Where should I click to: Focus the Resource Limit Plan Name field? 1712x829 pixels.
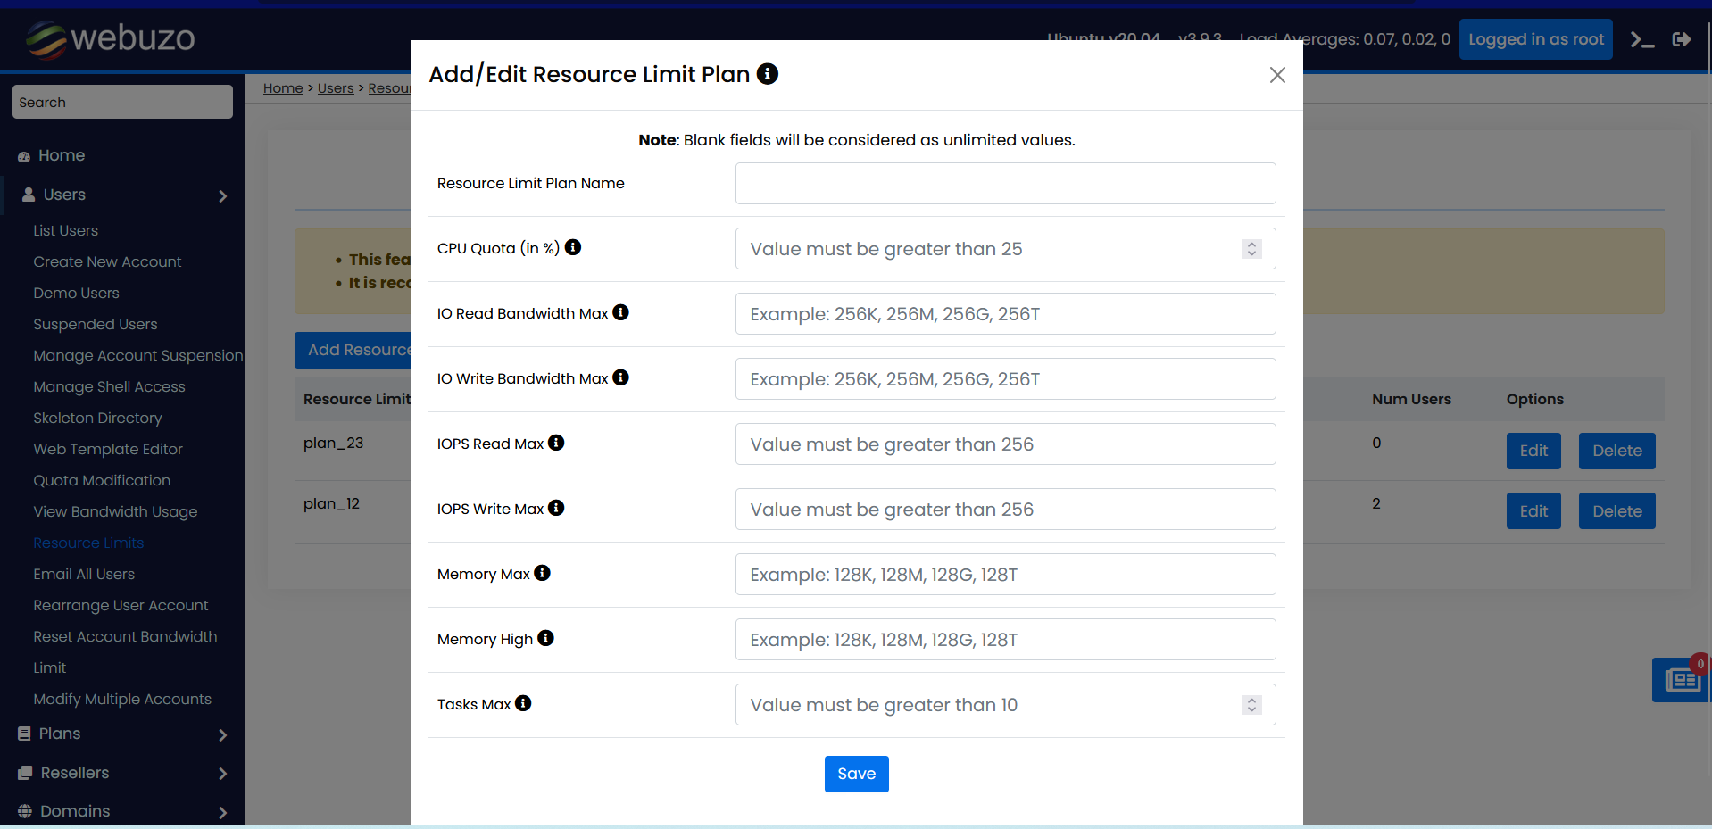pyautogui.click(x=1005, y=184)
